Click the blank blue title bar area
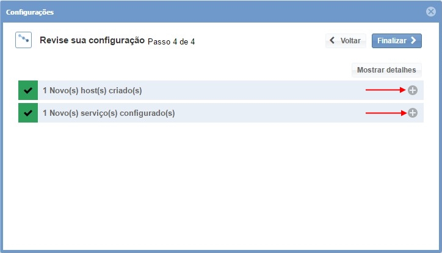Image resolution: width=442 pixels, height=253 pixels. [x=232, y=12]
